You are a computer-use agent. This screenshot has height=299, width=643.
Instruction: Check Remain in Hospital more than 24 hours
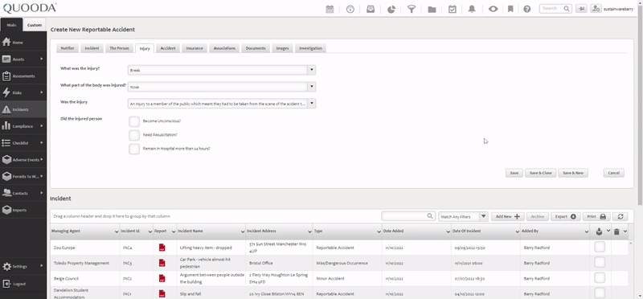click(x=134, y=149)
